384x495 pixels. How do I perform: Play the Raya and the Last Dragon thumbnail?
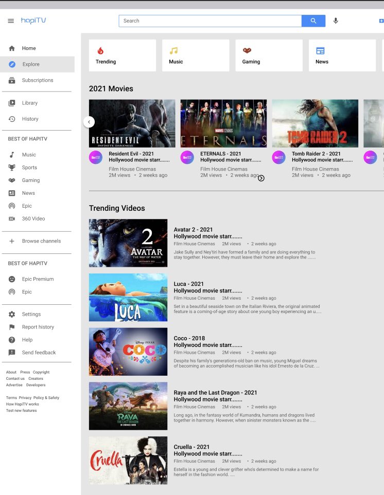[x=128, y=406]
